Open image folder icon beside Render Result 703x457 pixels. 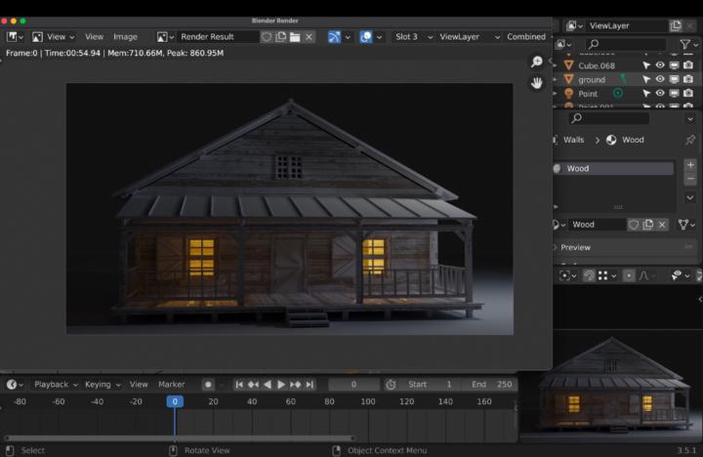pos(294,37)
